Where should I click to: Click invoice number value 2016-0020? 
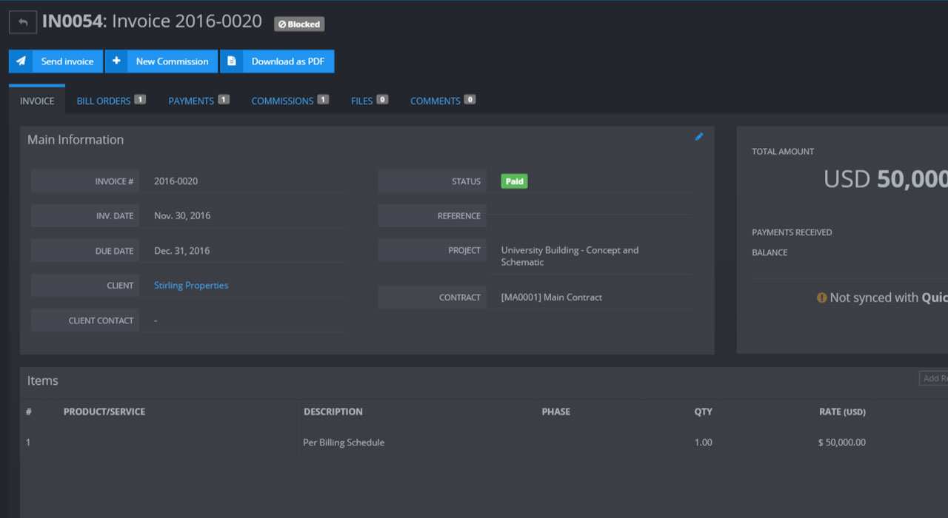coord(176,181)
